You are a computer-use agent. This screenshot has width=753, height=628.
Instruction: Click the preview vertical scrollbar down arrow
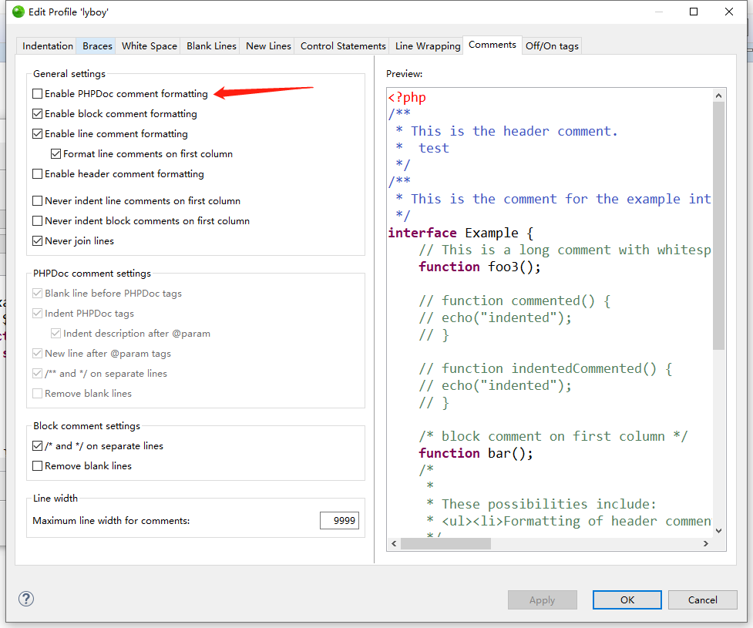coord(718,530)
